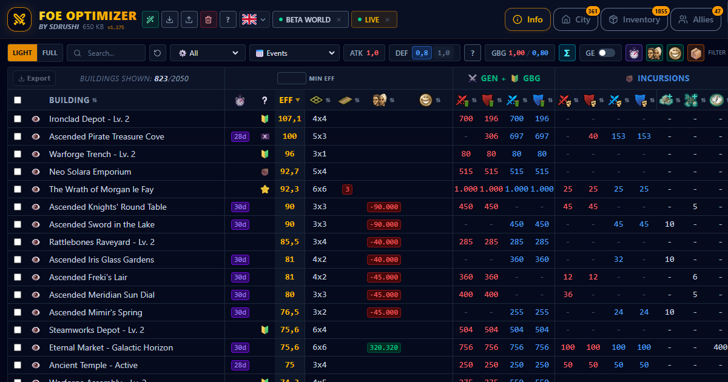Sort by the EFF column header
This screenshot has width=728, height=382.
[289, 100]
